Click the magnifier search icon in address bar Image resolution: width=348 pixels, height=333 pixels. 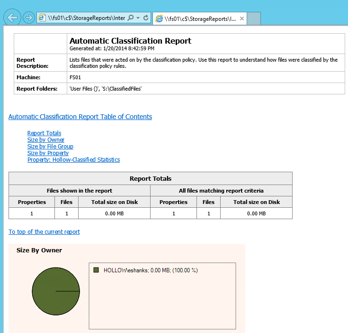coord(130,18)
